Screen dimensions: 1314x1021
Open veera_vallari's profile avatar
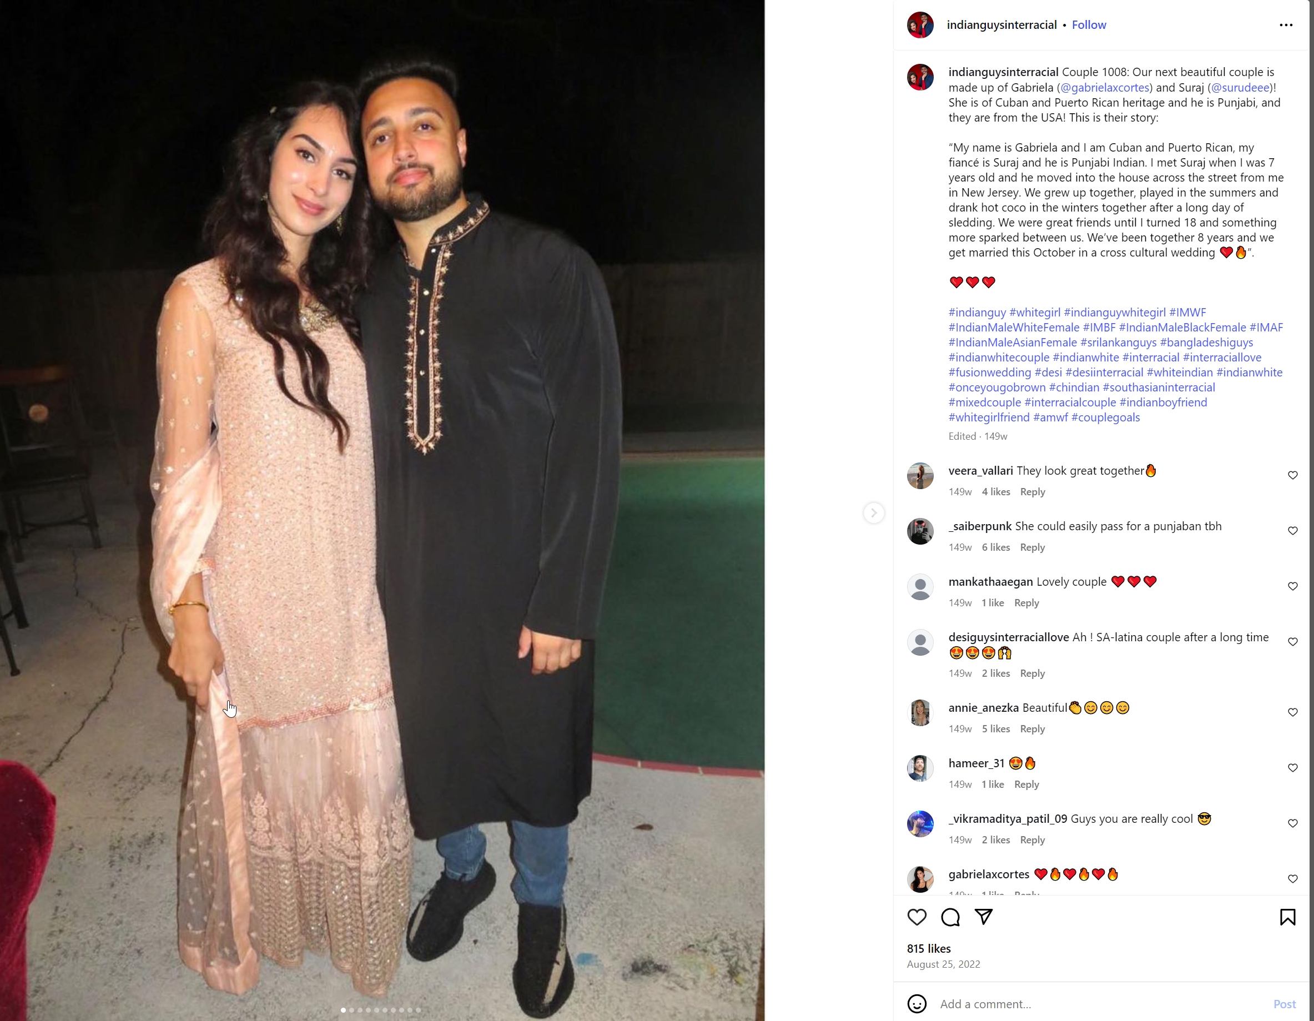click(x=920, y=476)
